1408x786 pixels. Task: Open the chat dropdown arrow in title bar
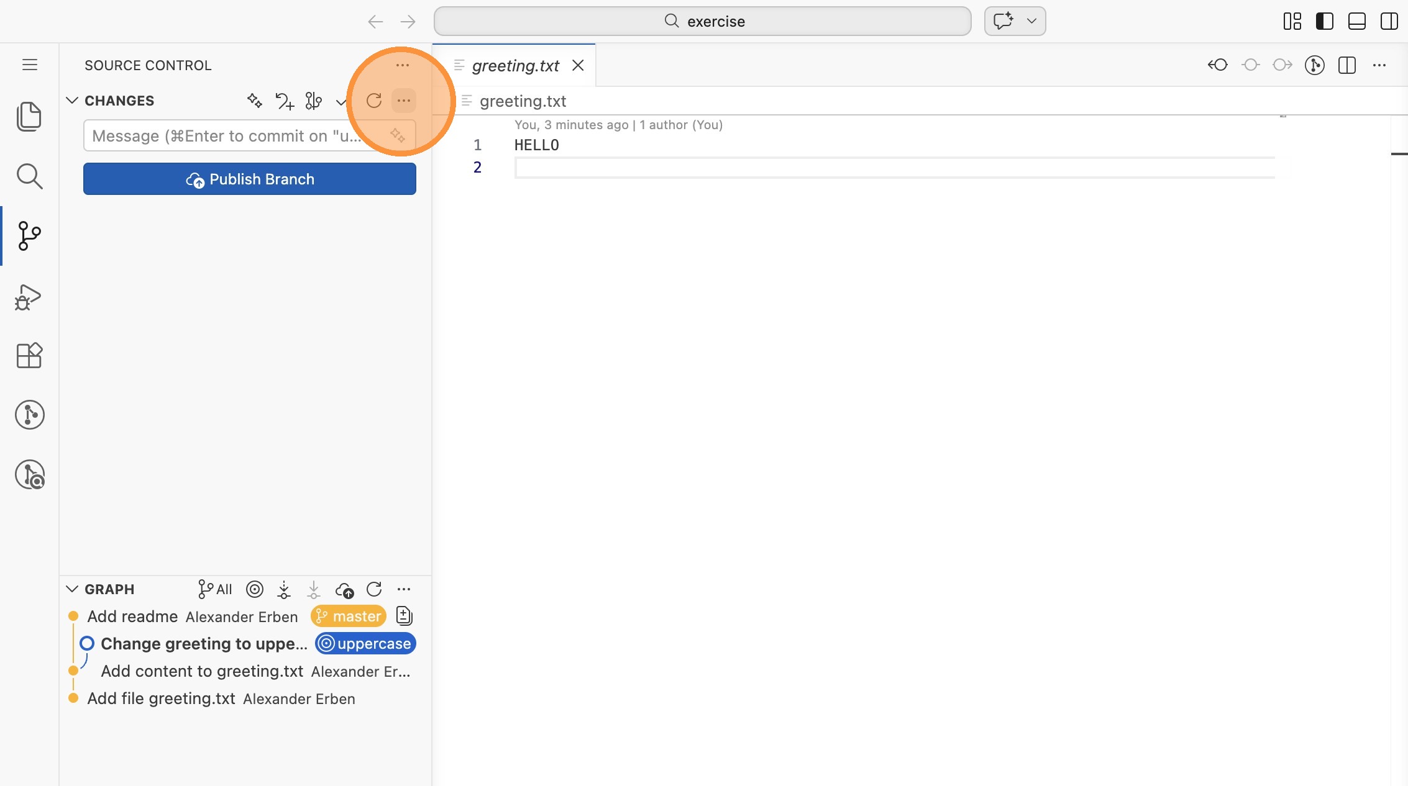pyautogui.click(x=1031, y=21)
